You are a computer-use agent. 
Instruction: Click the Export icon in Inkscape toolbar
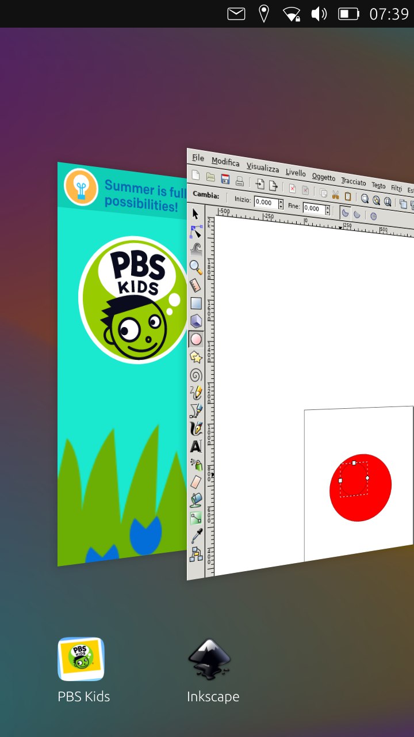click(273, 185)
